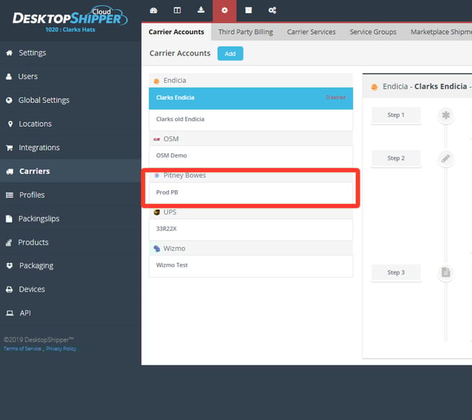Screen dimensions: 472x420
Task: Open the dashboard gauge icon in top bar
Action: [x=153, y=11]
